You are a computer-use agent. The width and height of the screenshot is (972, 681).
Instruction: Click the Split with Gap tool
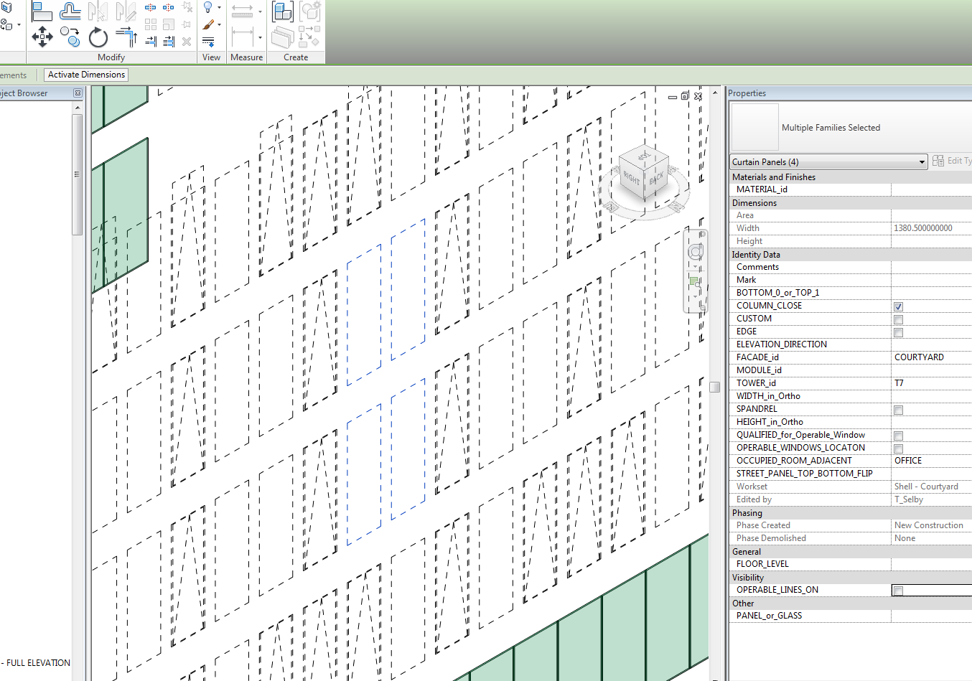pos(168,7)
